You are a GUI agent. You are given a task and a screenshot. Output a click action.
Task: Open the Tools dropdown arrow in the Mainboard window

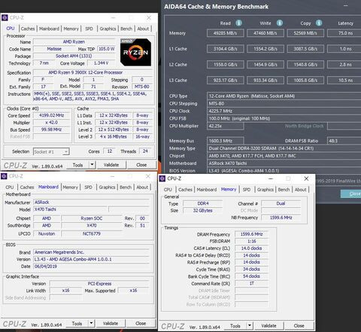pos(91,323)
